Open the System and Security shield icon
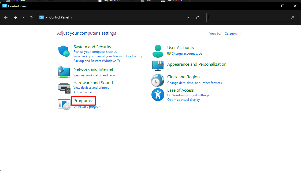This screenshot has width=301, height=171. [64, 51]
